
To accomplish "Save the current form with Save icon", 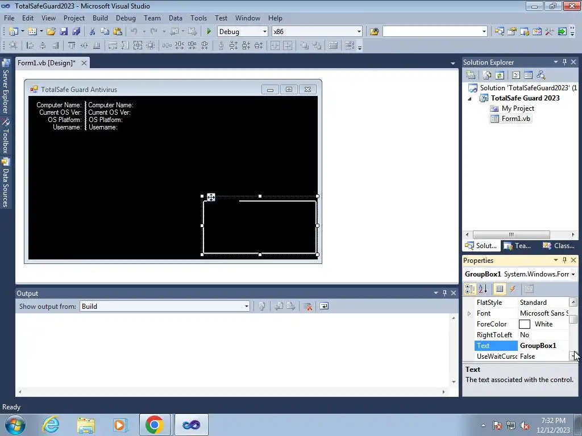I will pyautogui.click(x=64, y=32).
